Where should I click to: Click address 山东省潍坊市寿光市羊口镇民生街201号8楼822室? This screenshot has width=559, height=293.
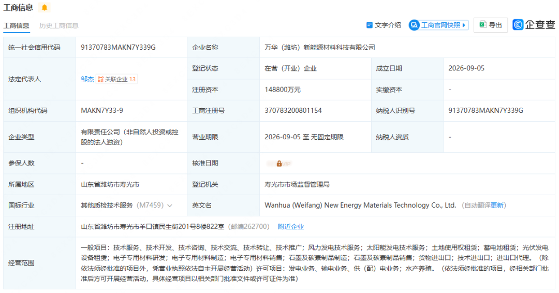153,227
